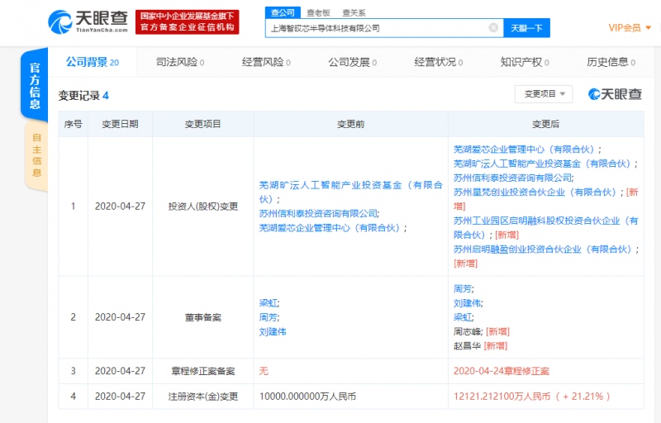Clear the search box with X icon
The image size is (661, 423).
click(x=493, y=27)
